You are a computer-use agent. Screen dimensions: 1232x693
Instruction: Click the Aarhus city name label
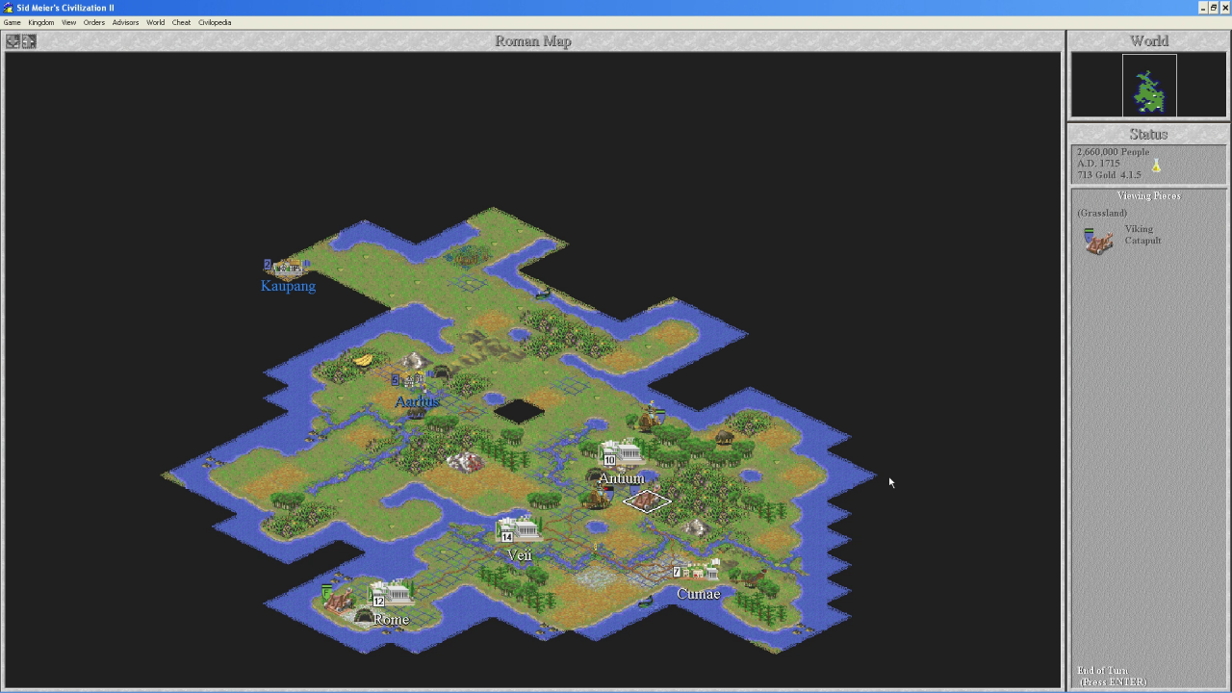tap(417, 401)
